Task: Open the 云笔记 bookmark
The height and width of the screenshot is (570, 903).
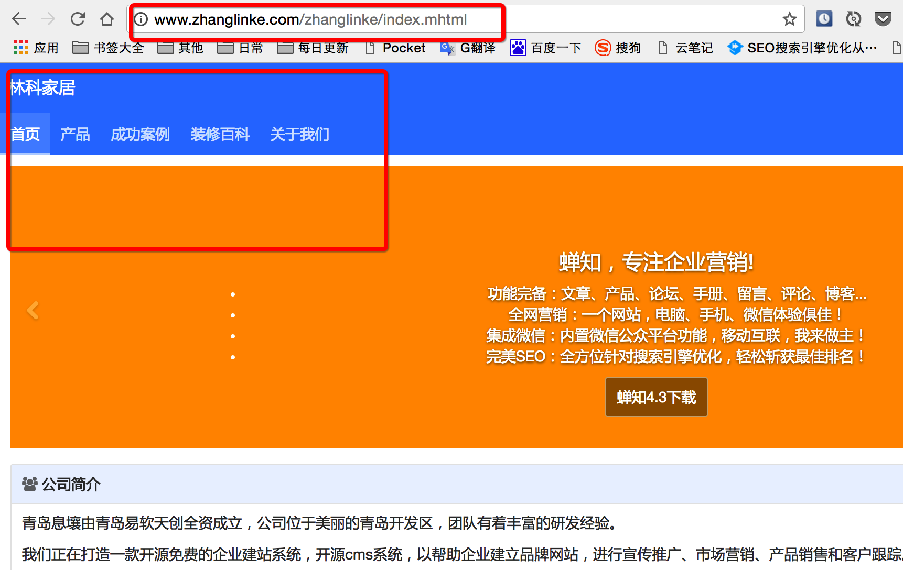Action: (x=685, y=48)
